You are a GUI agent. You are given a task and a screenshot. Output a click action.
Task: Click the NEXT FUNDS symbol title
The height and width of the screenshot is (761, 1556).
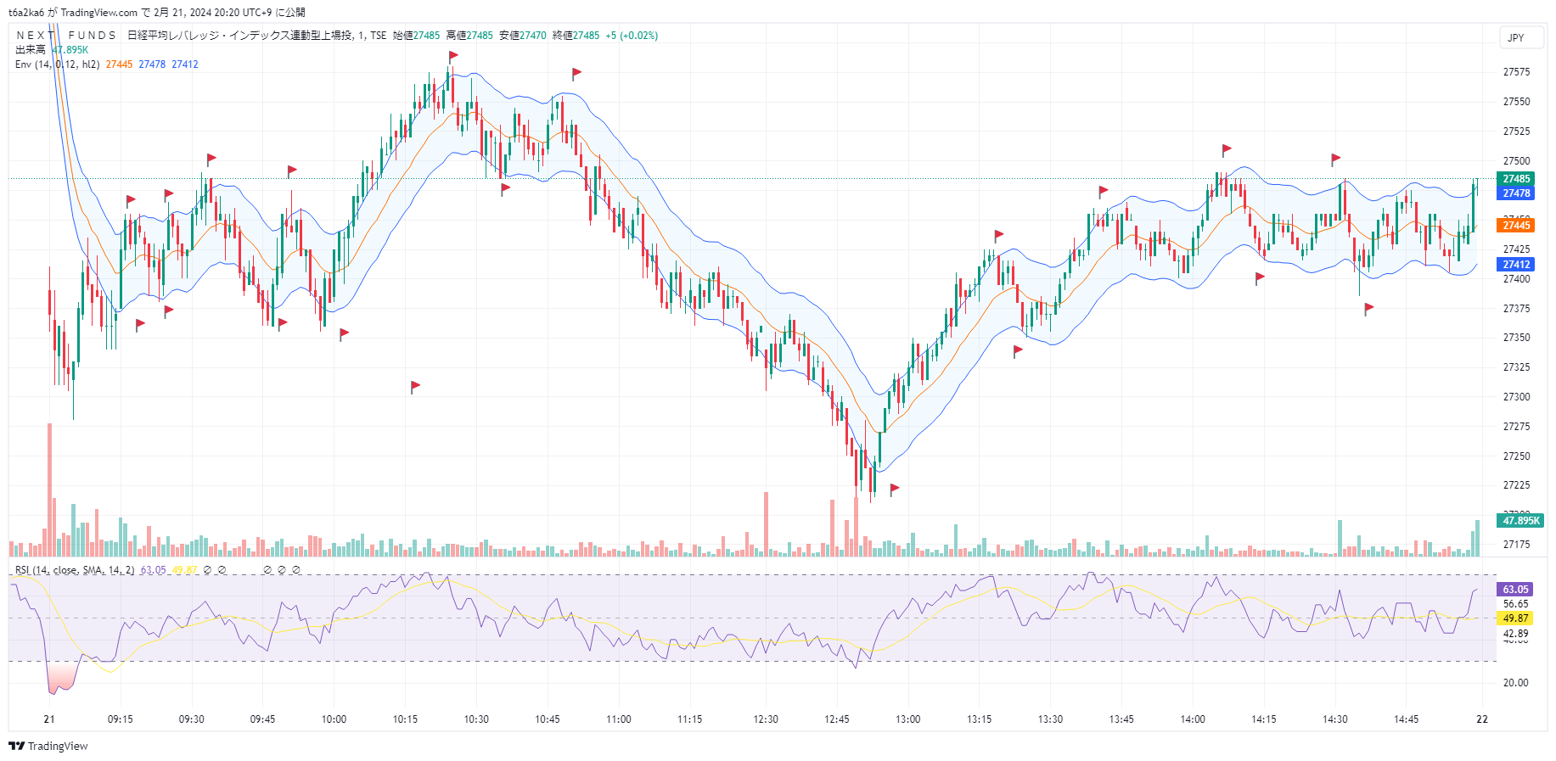[66, 36]
